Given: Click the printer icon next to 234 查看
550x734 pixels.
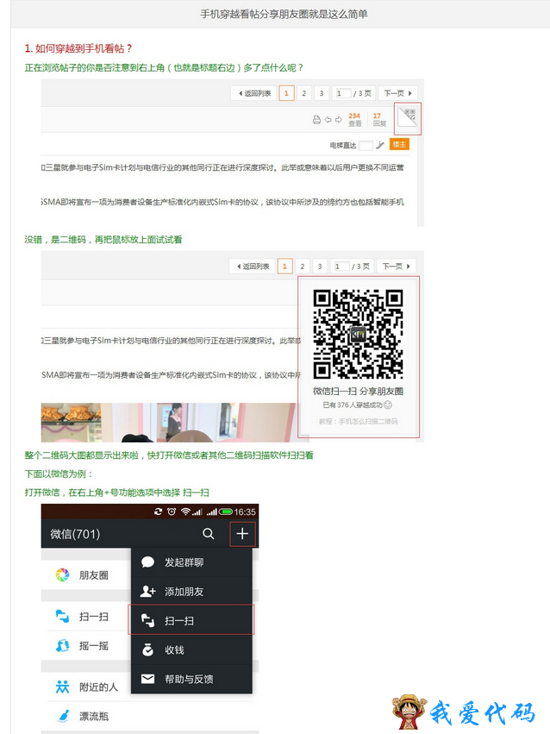Looking at the screenshot, I should click(316, 120).
